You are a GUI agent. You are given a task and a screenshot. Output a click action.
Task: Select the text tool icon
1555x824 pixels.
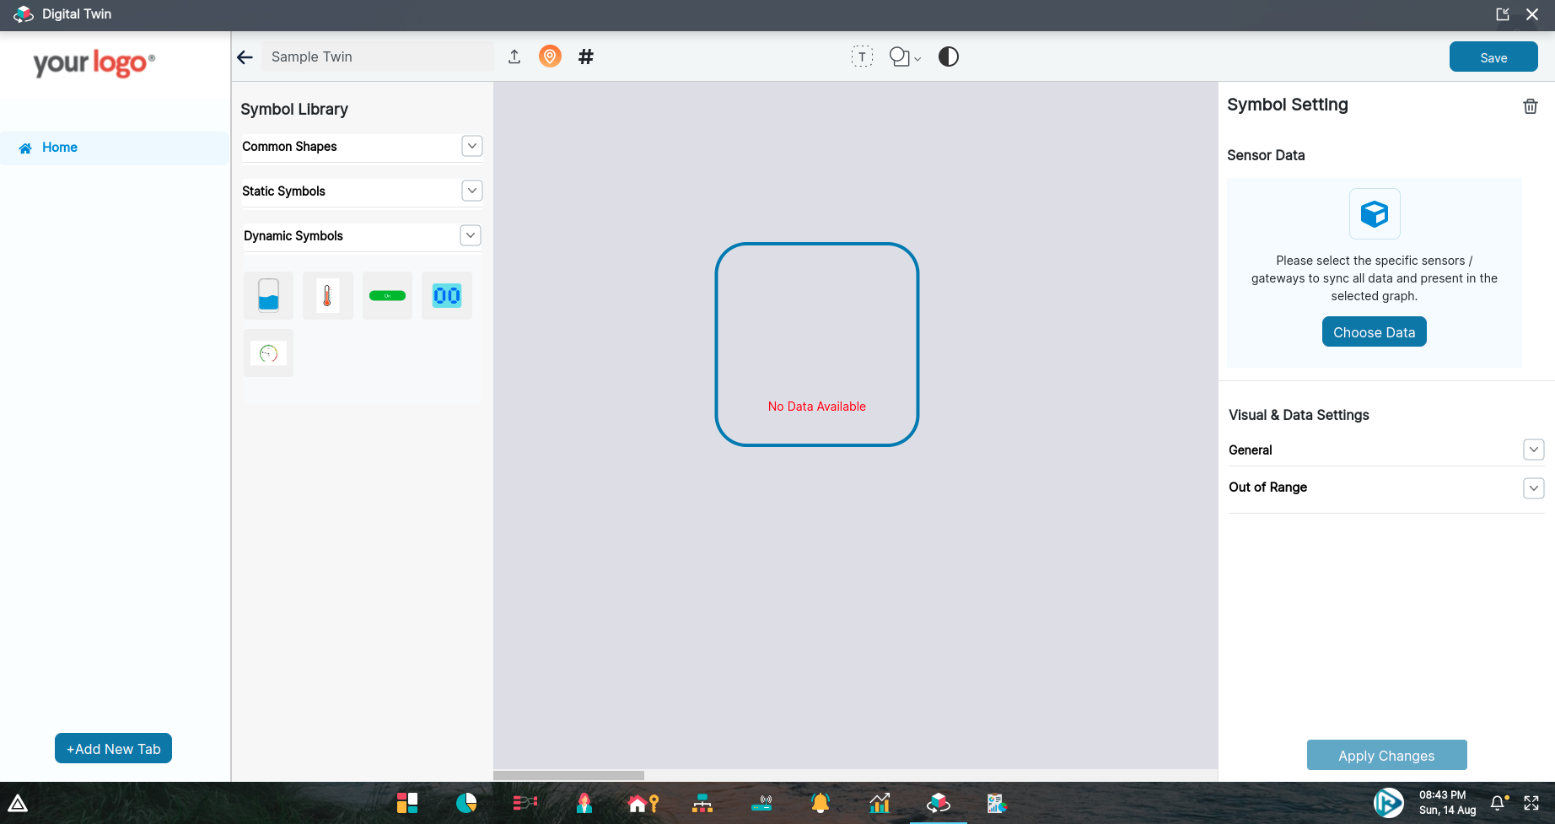click(861, 57)
